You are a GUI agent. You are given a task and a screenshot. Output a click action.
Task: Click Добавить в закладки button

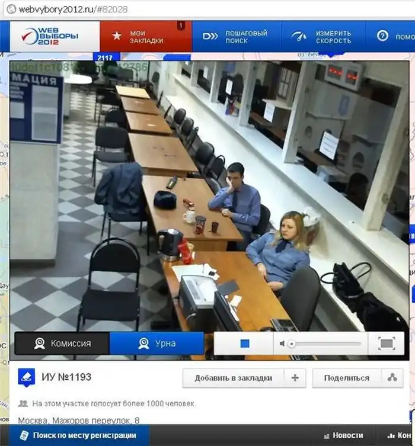click(233, 378)
